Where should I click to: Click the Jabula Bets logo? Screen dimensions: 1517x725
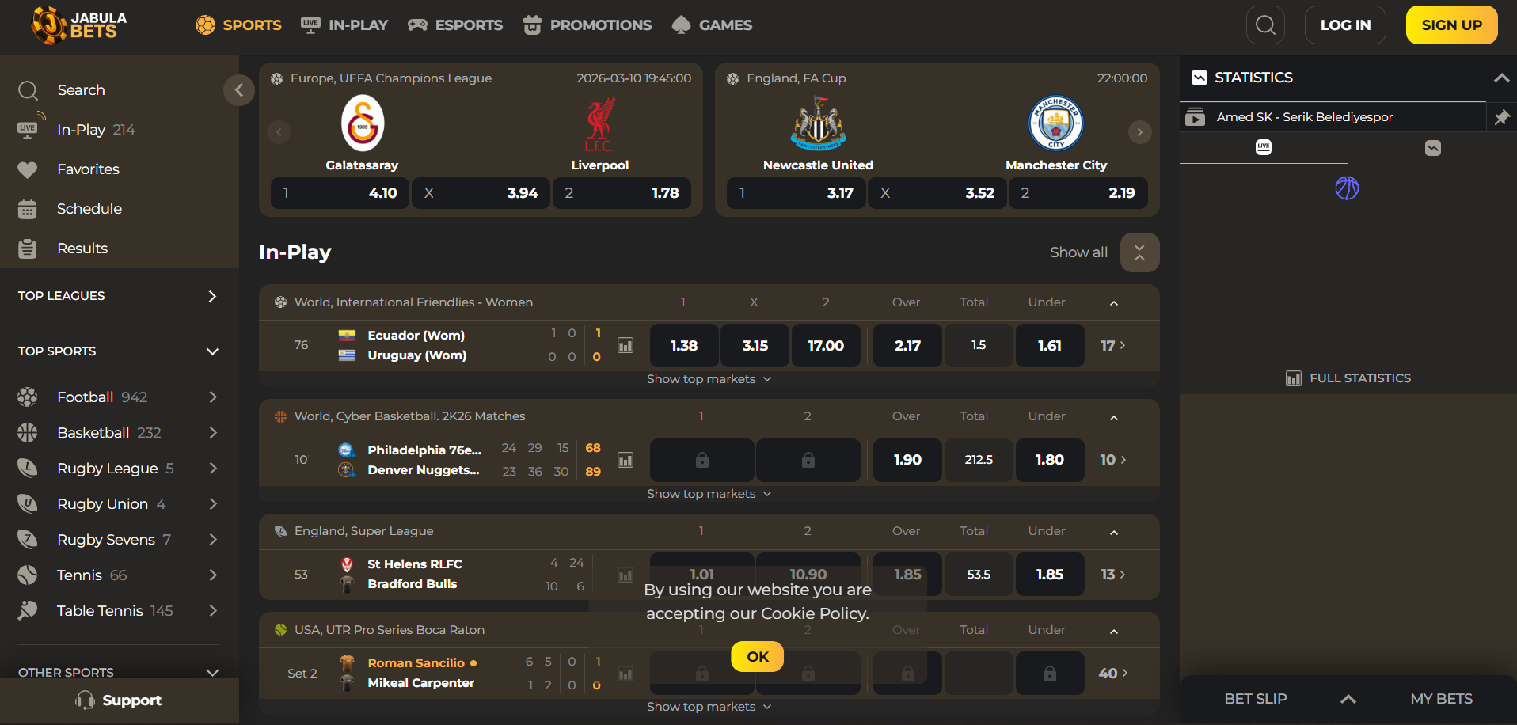coord(79,25)
